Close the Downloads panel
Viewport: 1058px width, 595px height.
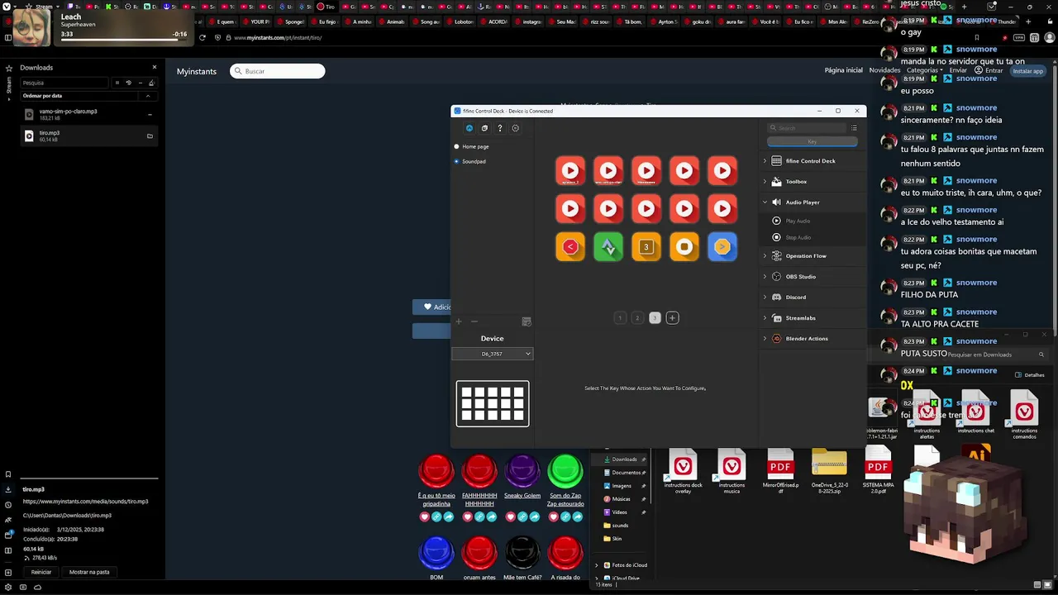pyautogui.click(x=154, y=67)
